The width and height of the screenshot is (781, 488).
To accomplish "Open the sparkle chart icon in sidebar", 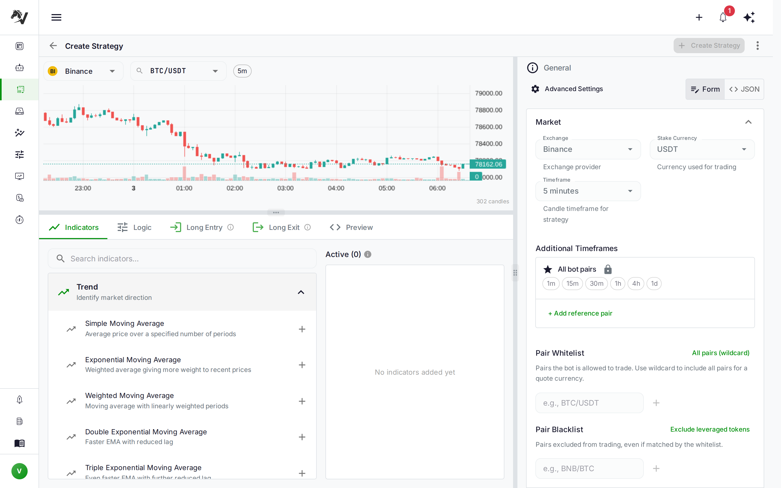I will (x=19, y=133).
